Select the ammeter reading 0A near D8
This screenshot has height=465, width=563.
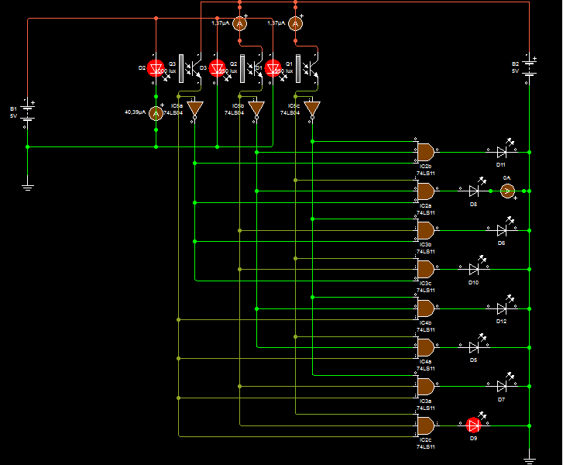(507, 191)
